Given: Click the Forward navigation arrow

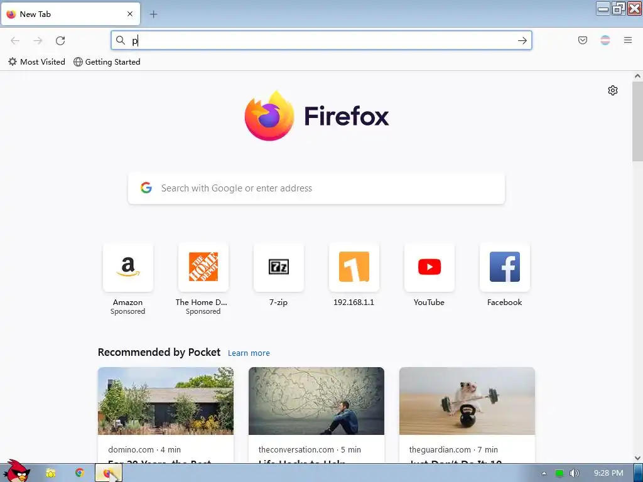Looking at the screenshot, I should [x=38, y=41].
